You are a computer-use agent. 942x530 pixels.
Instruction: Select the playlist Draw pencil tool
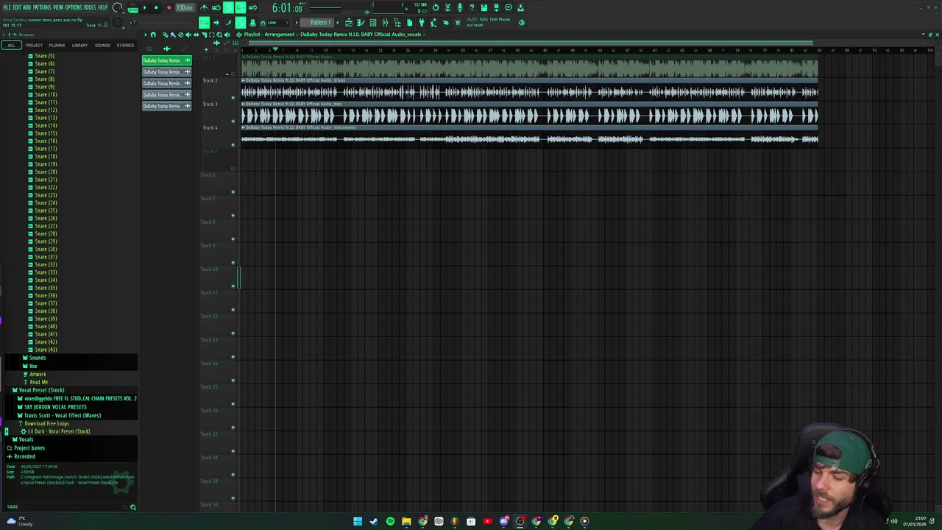coord(165,35)
